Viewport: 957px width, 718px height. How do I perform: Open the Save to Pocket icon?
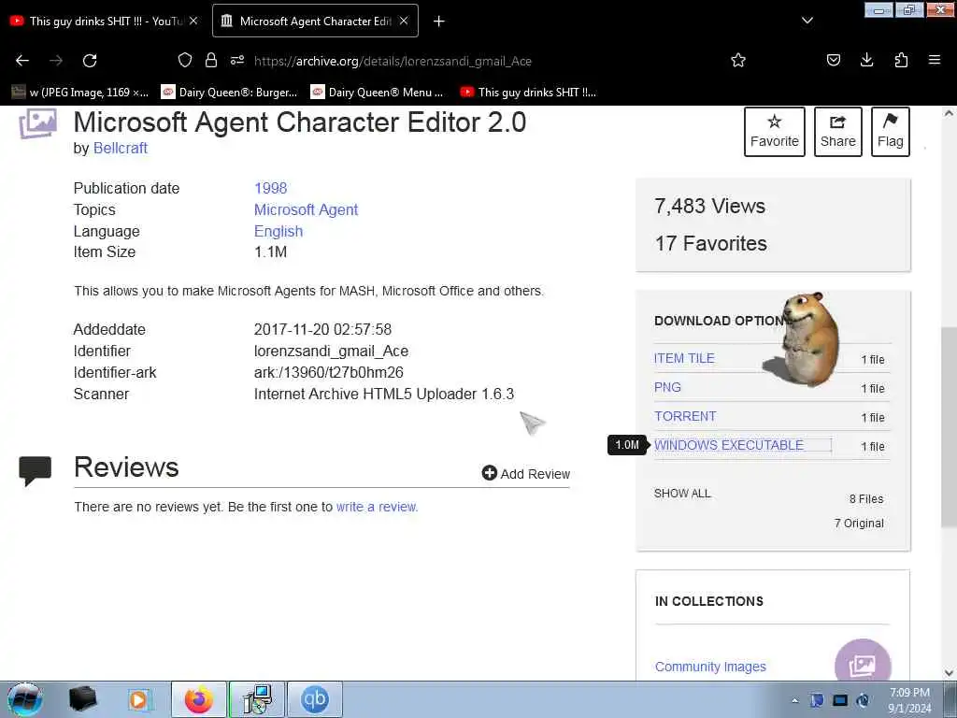(834, 60)
